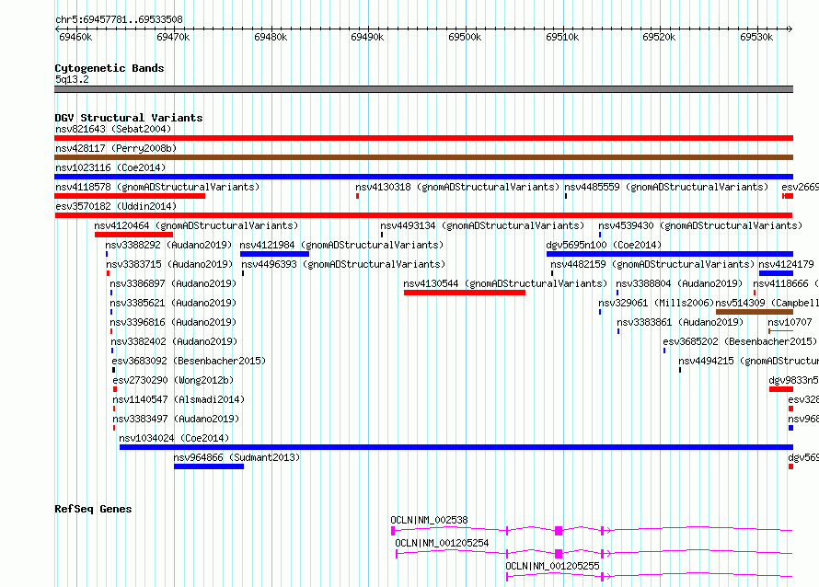
Task: Open esv2730290 (Wong2012b) label
Action: [x=173, y=380]
